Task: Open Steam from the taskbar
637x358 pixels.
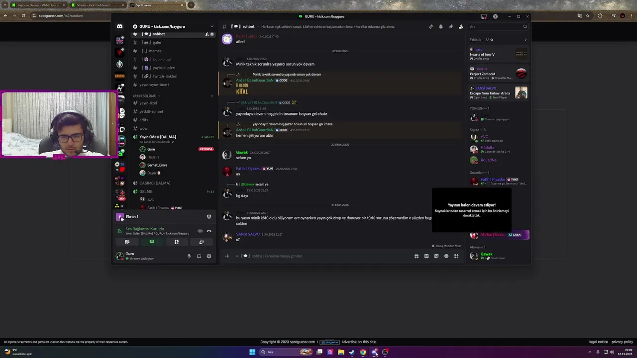Action: [x=352, y=352]
